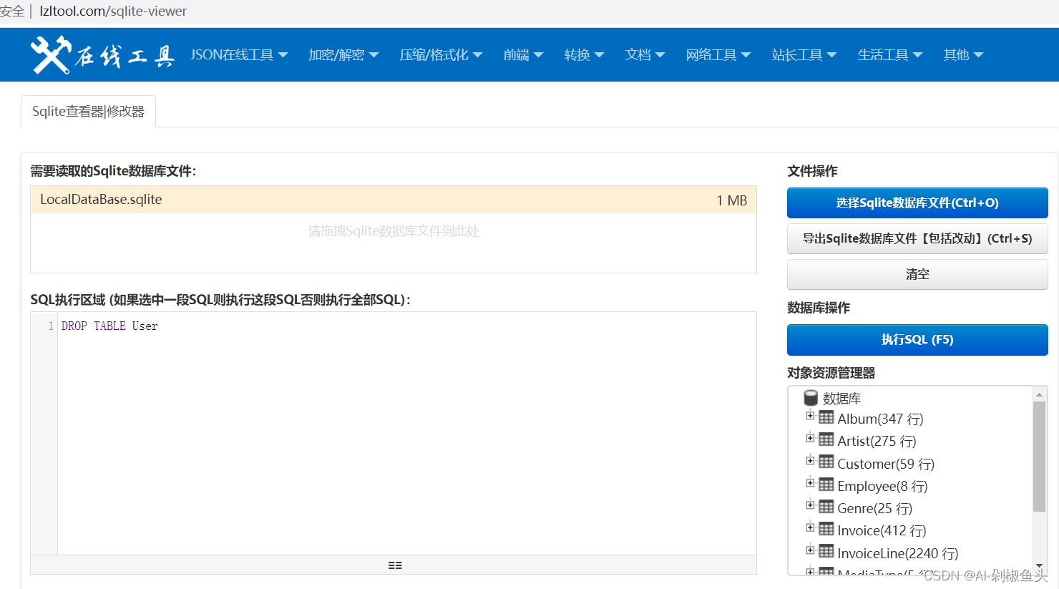
Task: Click the hammer-and-wrench 在线工具 logo
Action: point(100,54)
